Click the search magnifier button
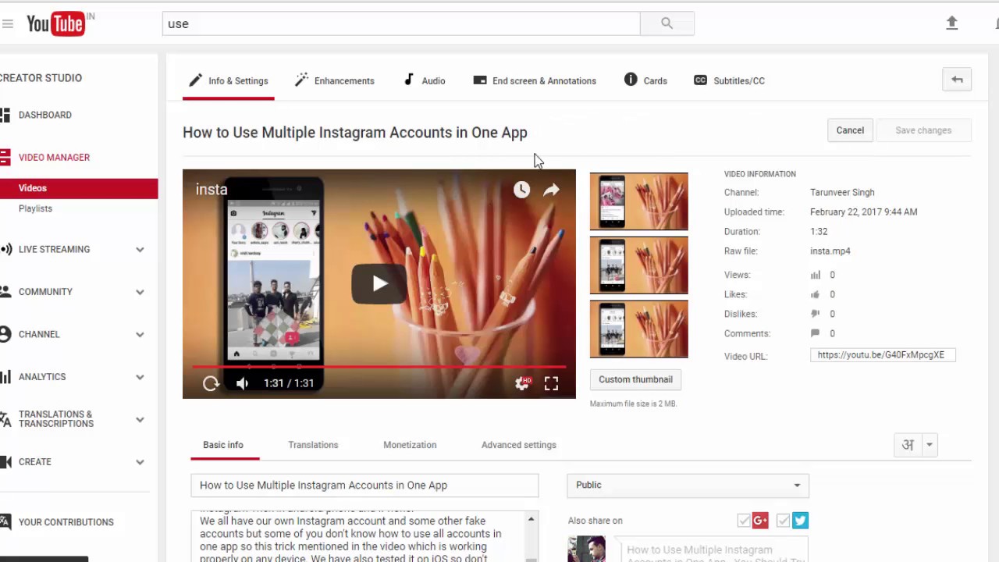The width and height of the screenshot is (999, 562). (x=667, y=23)
